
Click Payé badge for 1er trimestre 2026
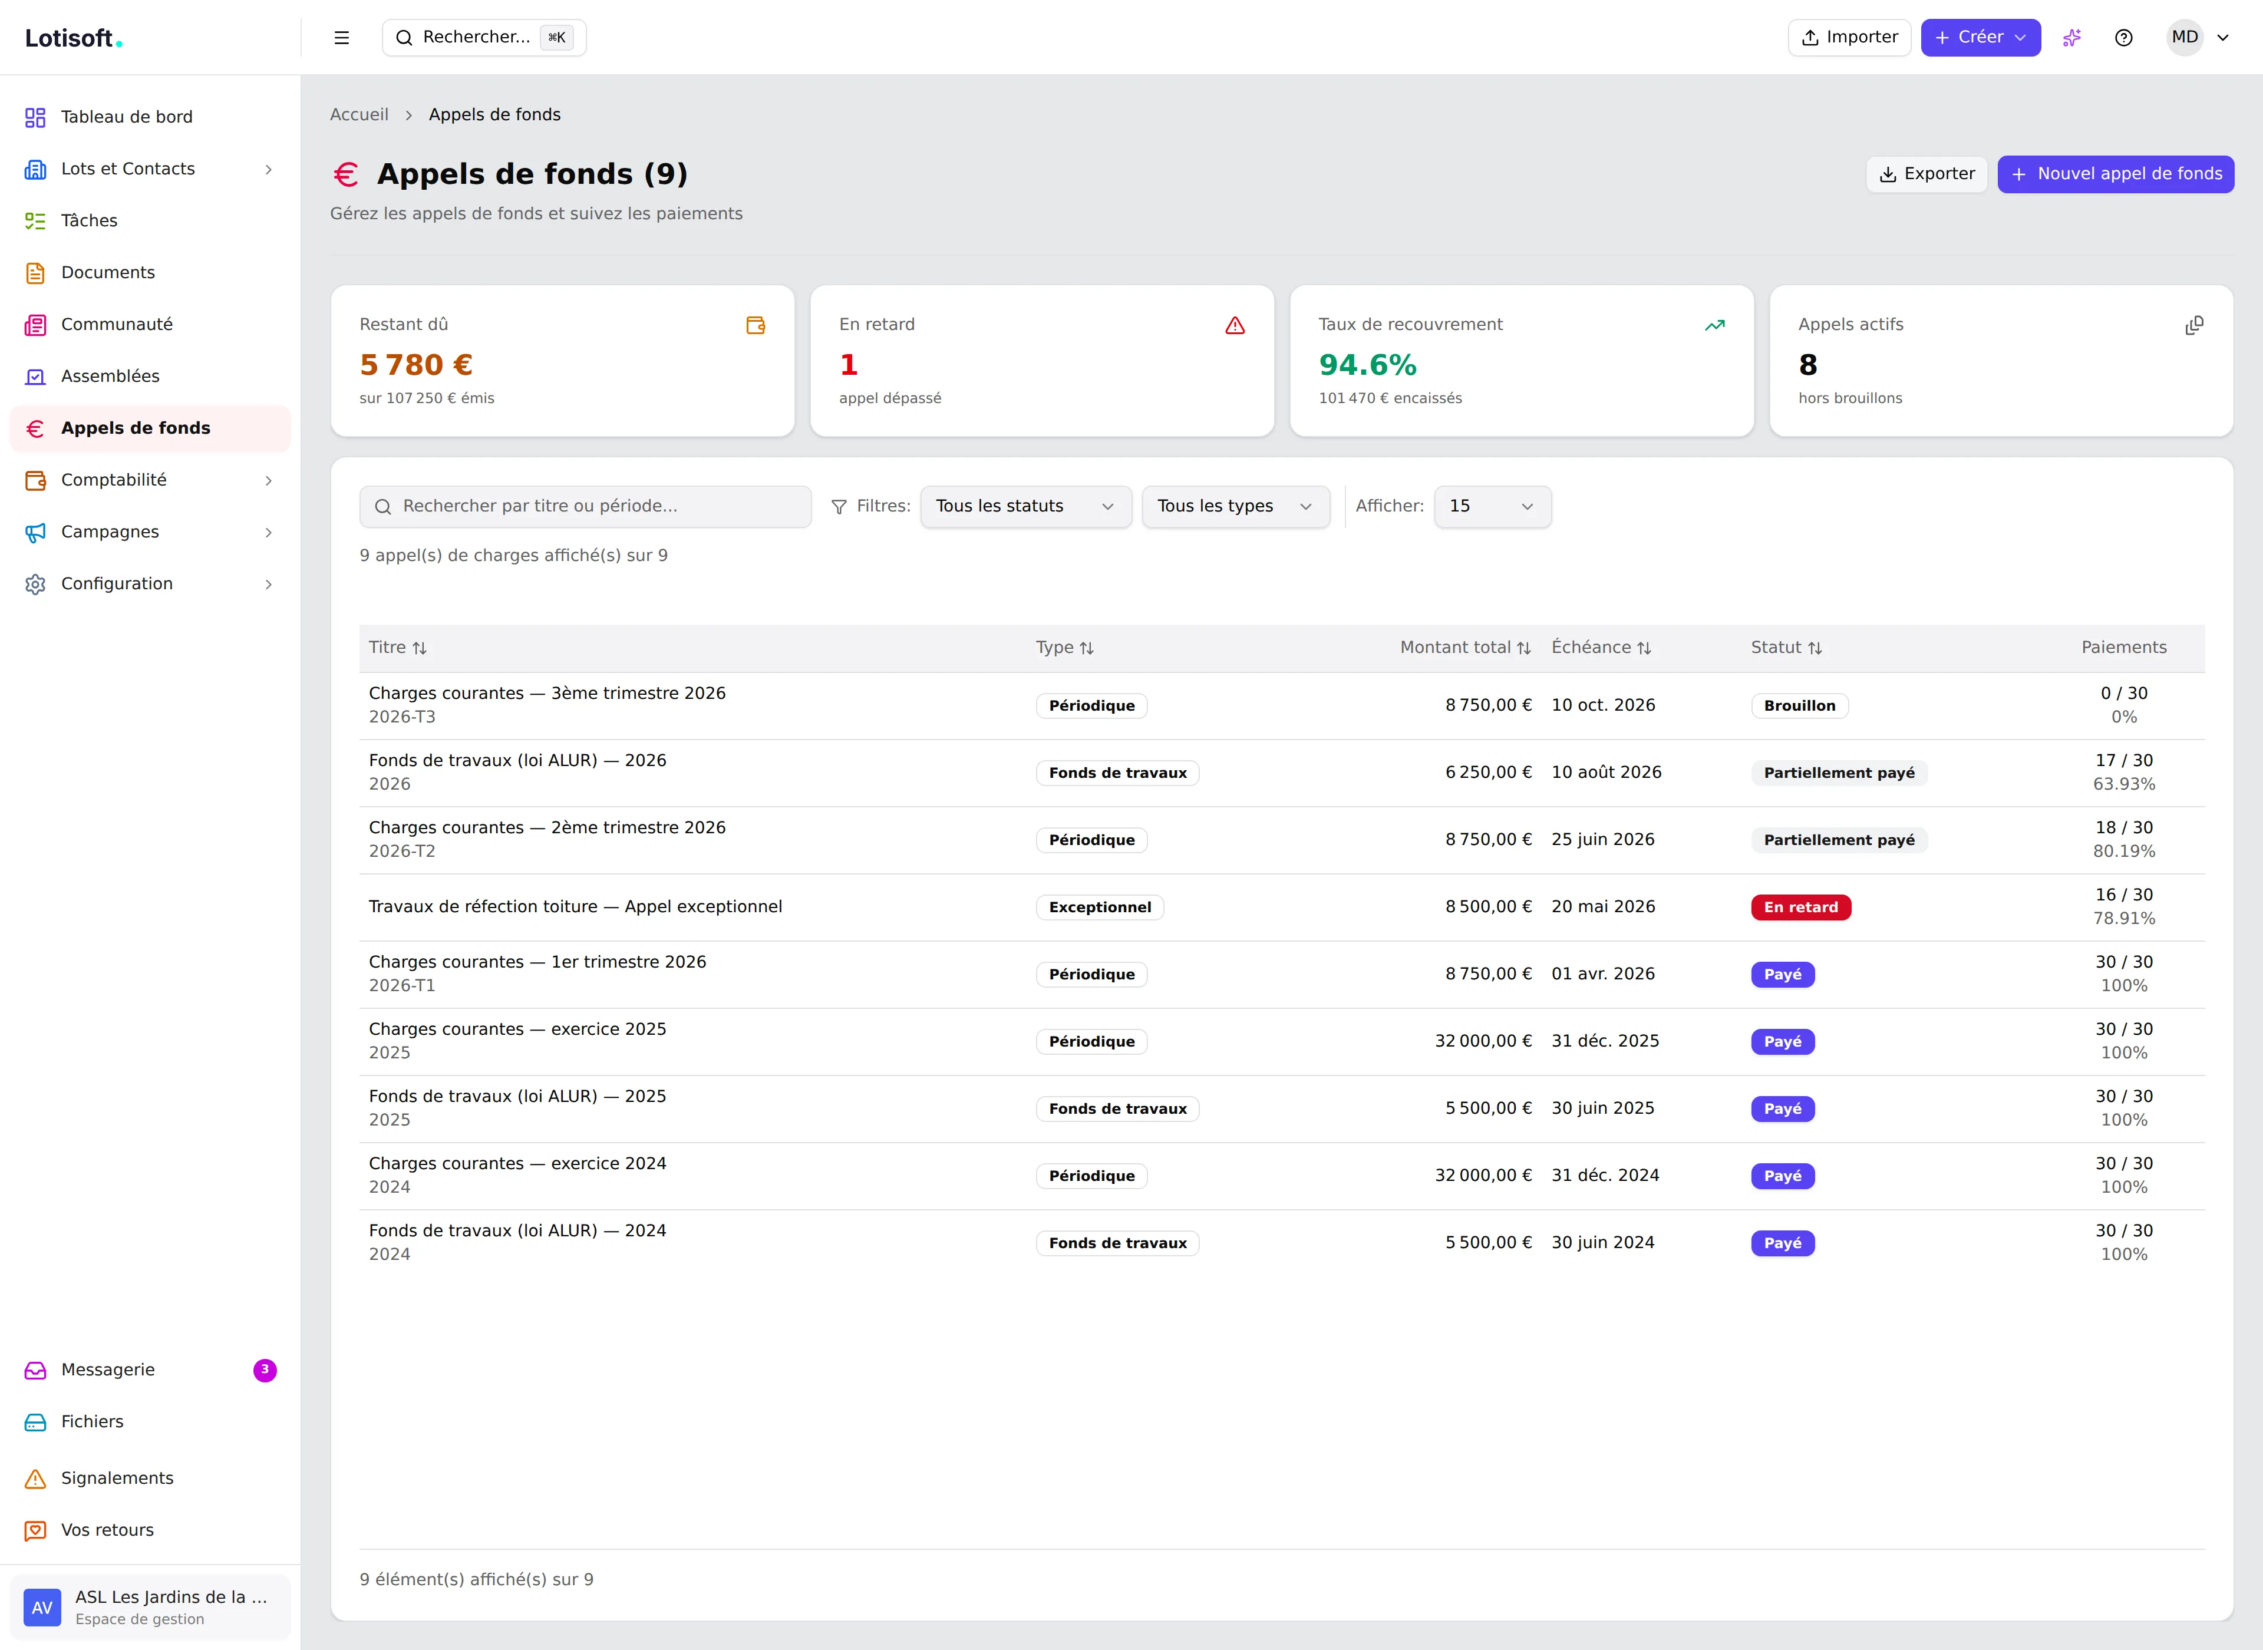[x=1783, y=975]
